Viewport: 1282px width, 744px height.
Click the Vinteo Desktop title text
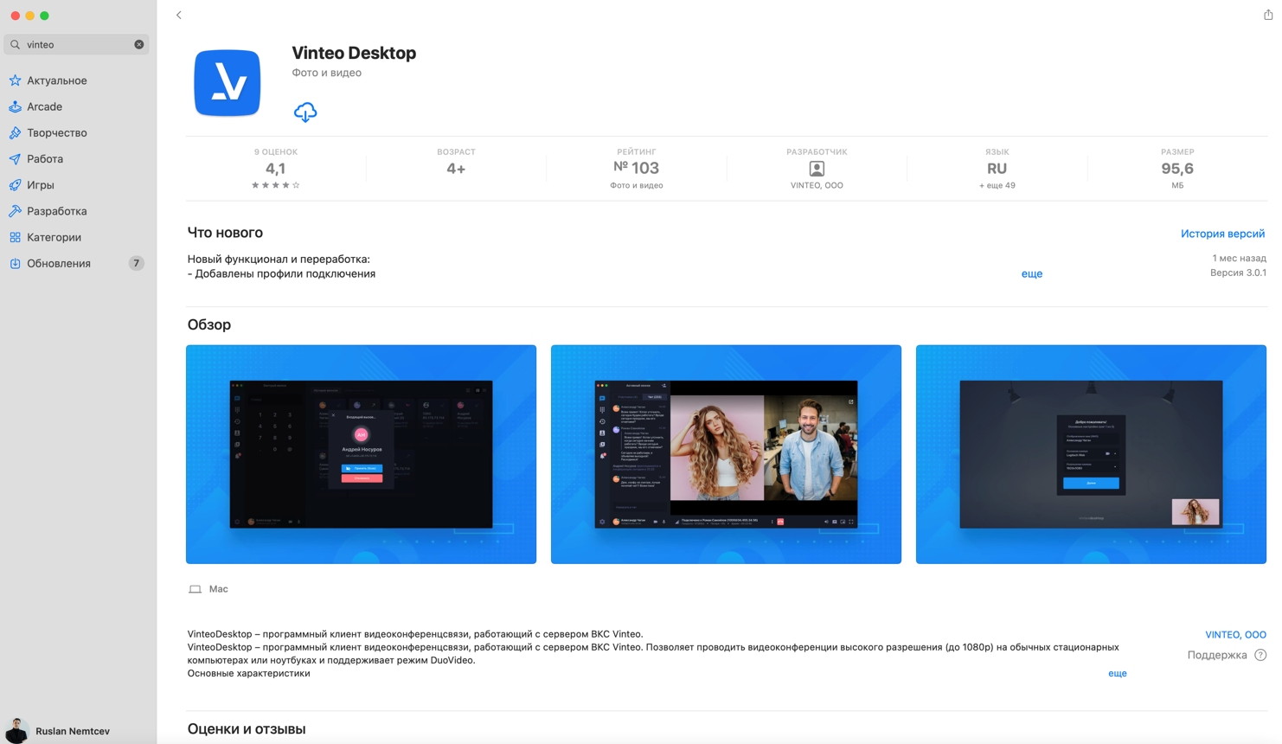354,53
